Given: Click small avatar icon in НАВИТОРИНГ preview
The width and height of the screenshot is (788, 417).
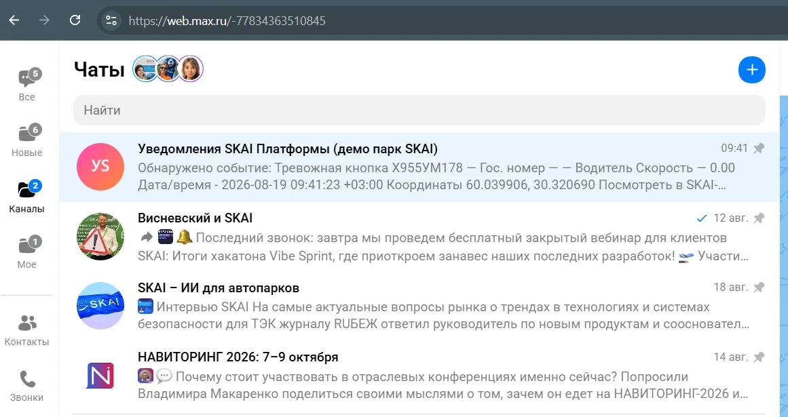Looking at the screenshot, I should tap(145, 376).
